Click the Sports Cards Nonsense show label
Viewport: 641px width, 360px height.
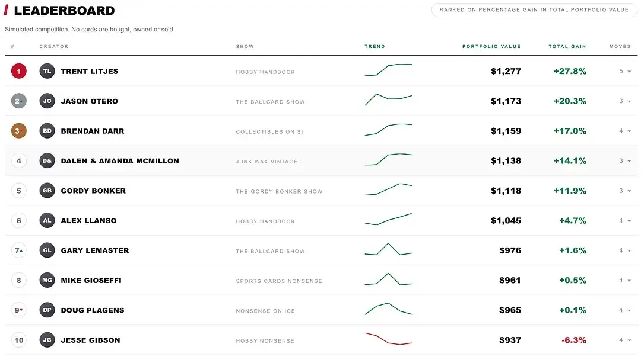pyautogui.click(x=279, y=281)
